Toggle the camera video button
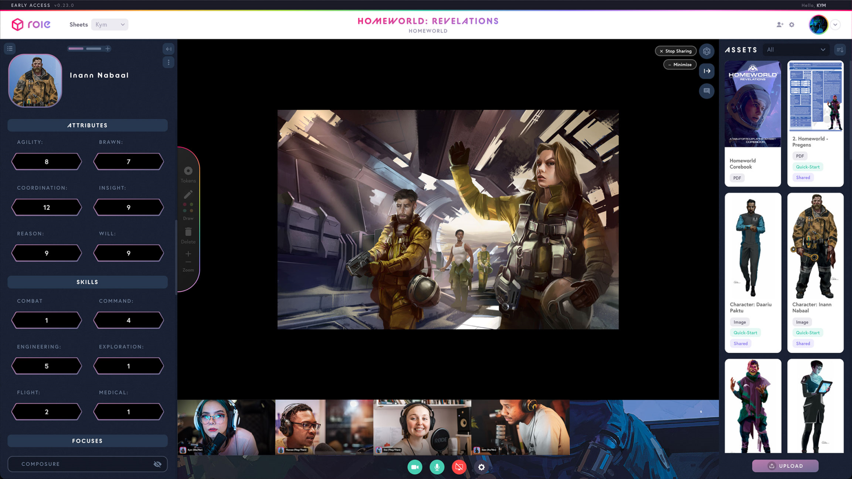The image size is (852, 479). pyautogui.click(x=415, y=467)
